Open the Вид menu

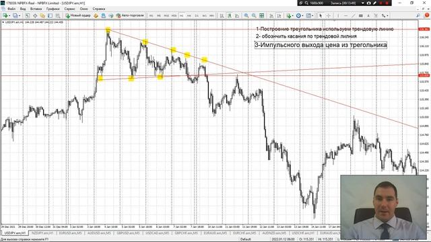coord(23,9)
